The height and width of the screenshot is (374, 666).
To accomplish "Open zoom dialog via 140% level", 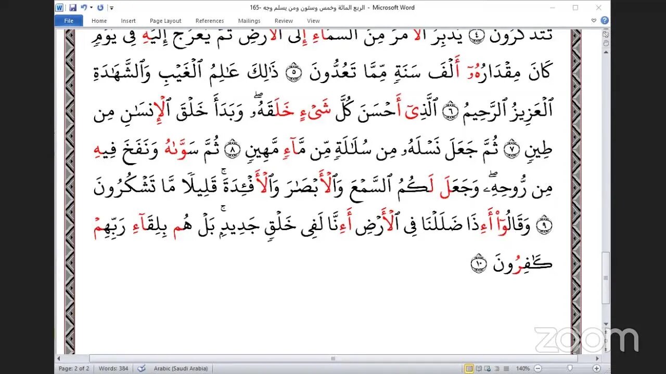I will click(x=523, y=368).
